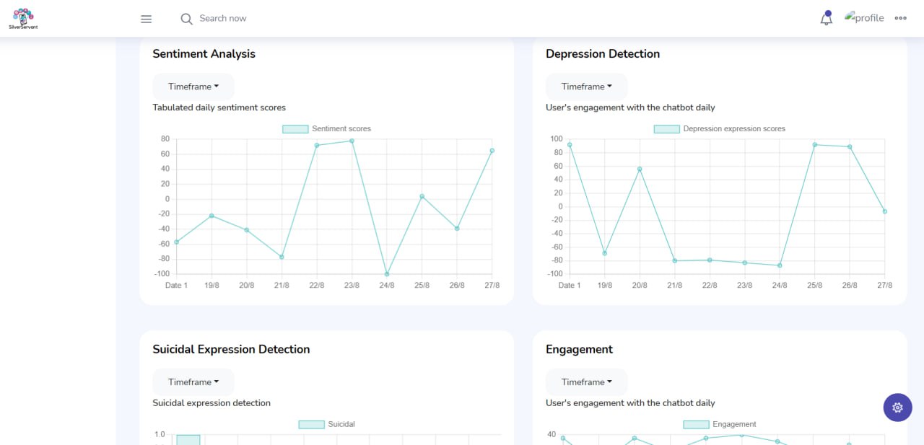Open the three-dots options menu

[x=900, y=19]
